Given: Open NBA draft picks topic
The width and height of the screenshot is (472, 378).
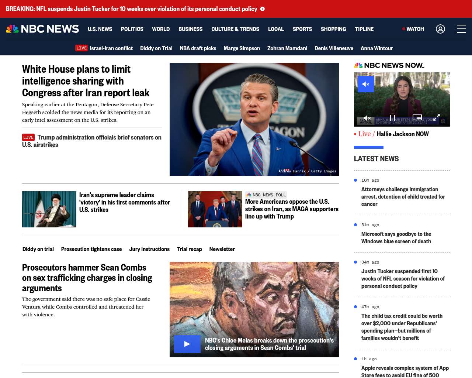Looking at the screenshot, I should click(x=198, y=48).
